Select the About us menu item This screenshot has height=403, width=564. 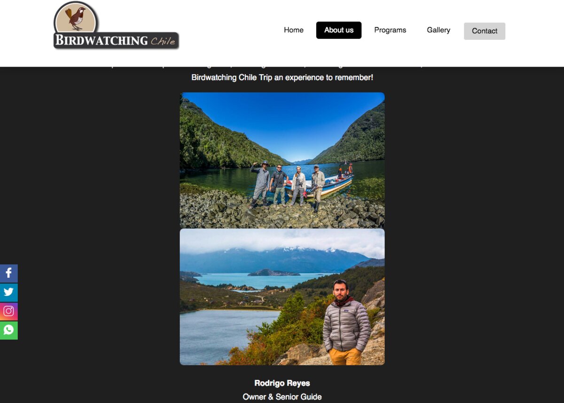click(x=339, y=30)
